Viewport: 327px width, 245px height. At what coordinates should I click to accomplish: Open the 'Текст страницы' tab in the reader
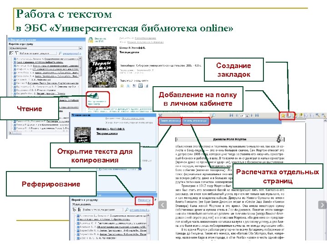coord(170,121)
